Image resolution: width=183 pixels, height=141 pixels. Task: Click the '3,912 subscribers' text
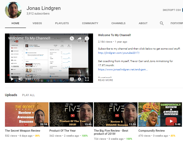click(38, 14)
